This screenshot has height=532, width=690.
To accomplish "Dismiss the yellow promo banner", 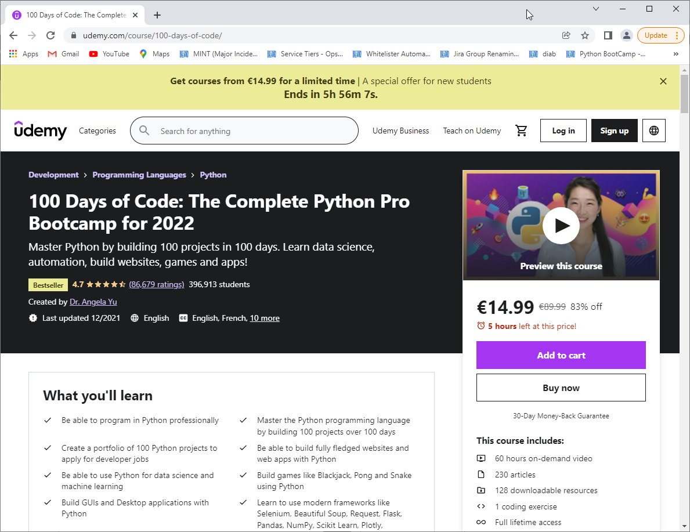I will 663,81.
